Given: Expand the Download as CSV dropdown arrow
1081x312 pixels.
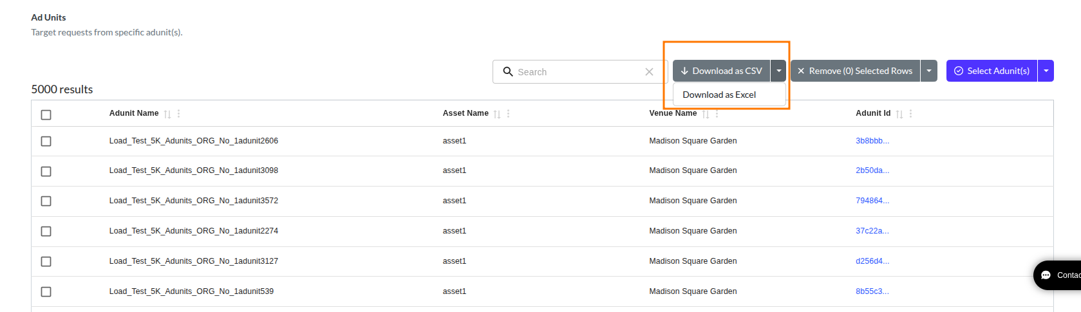Looking at the screenshot, I should (778, 71).
